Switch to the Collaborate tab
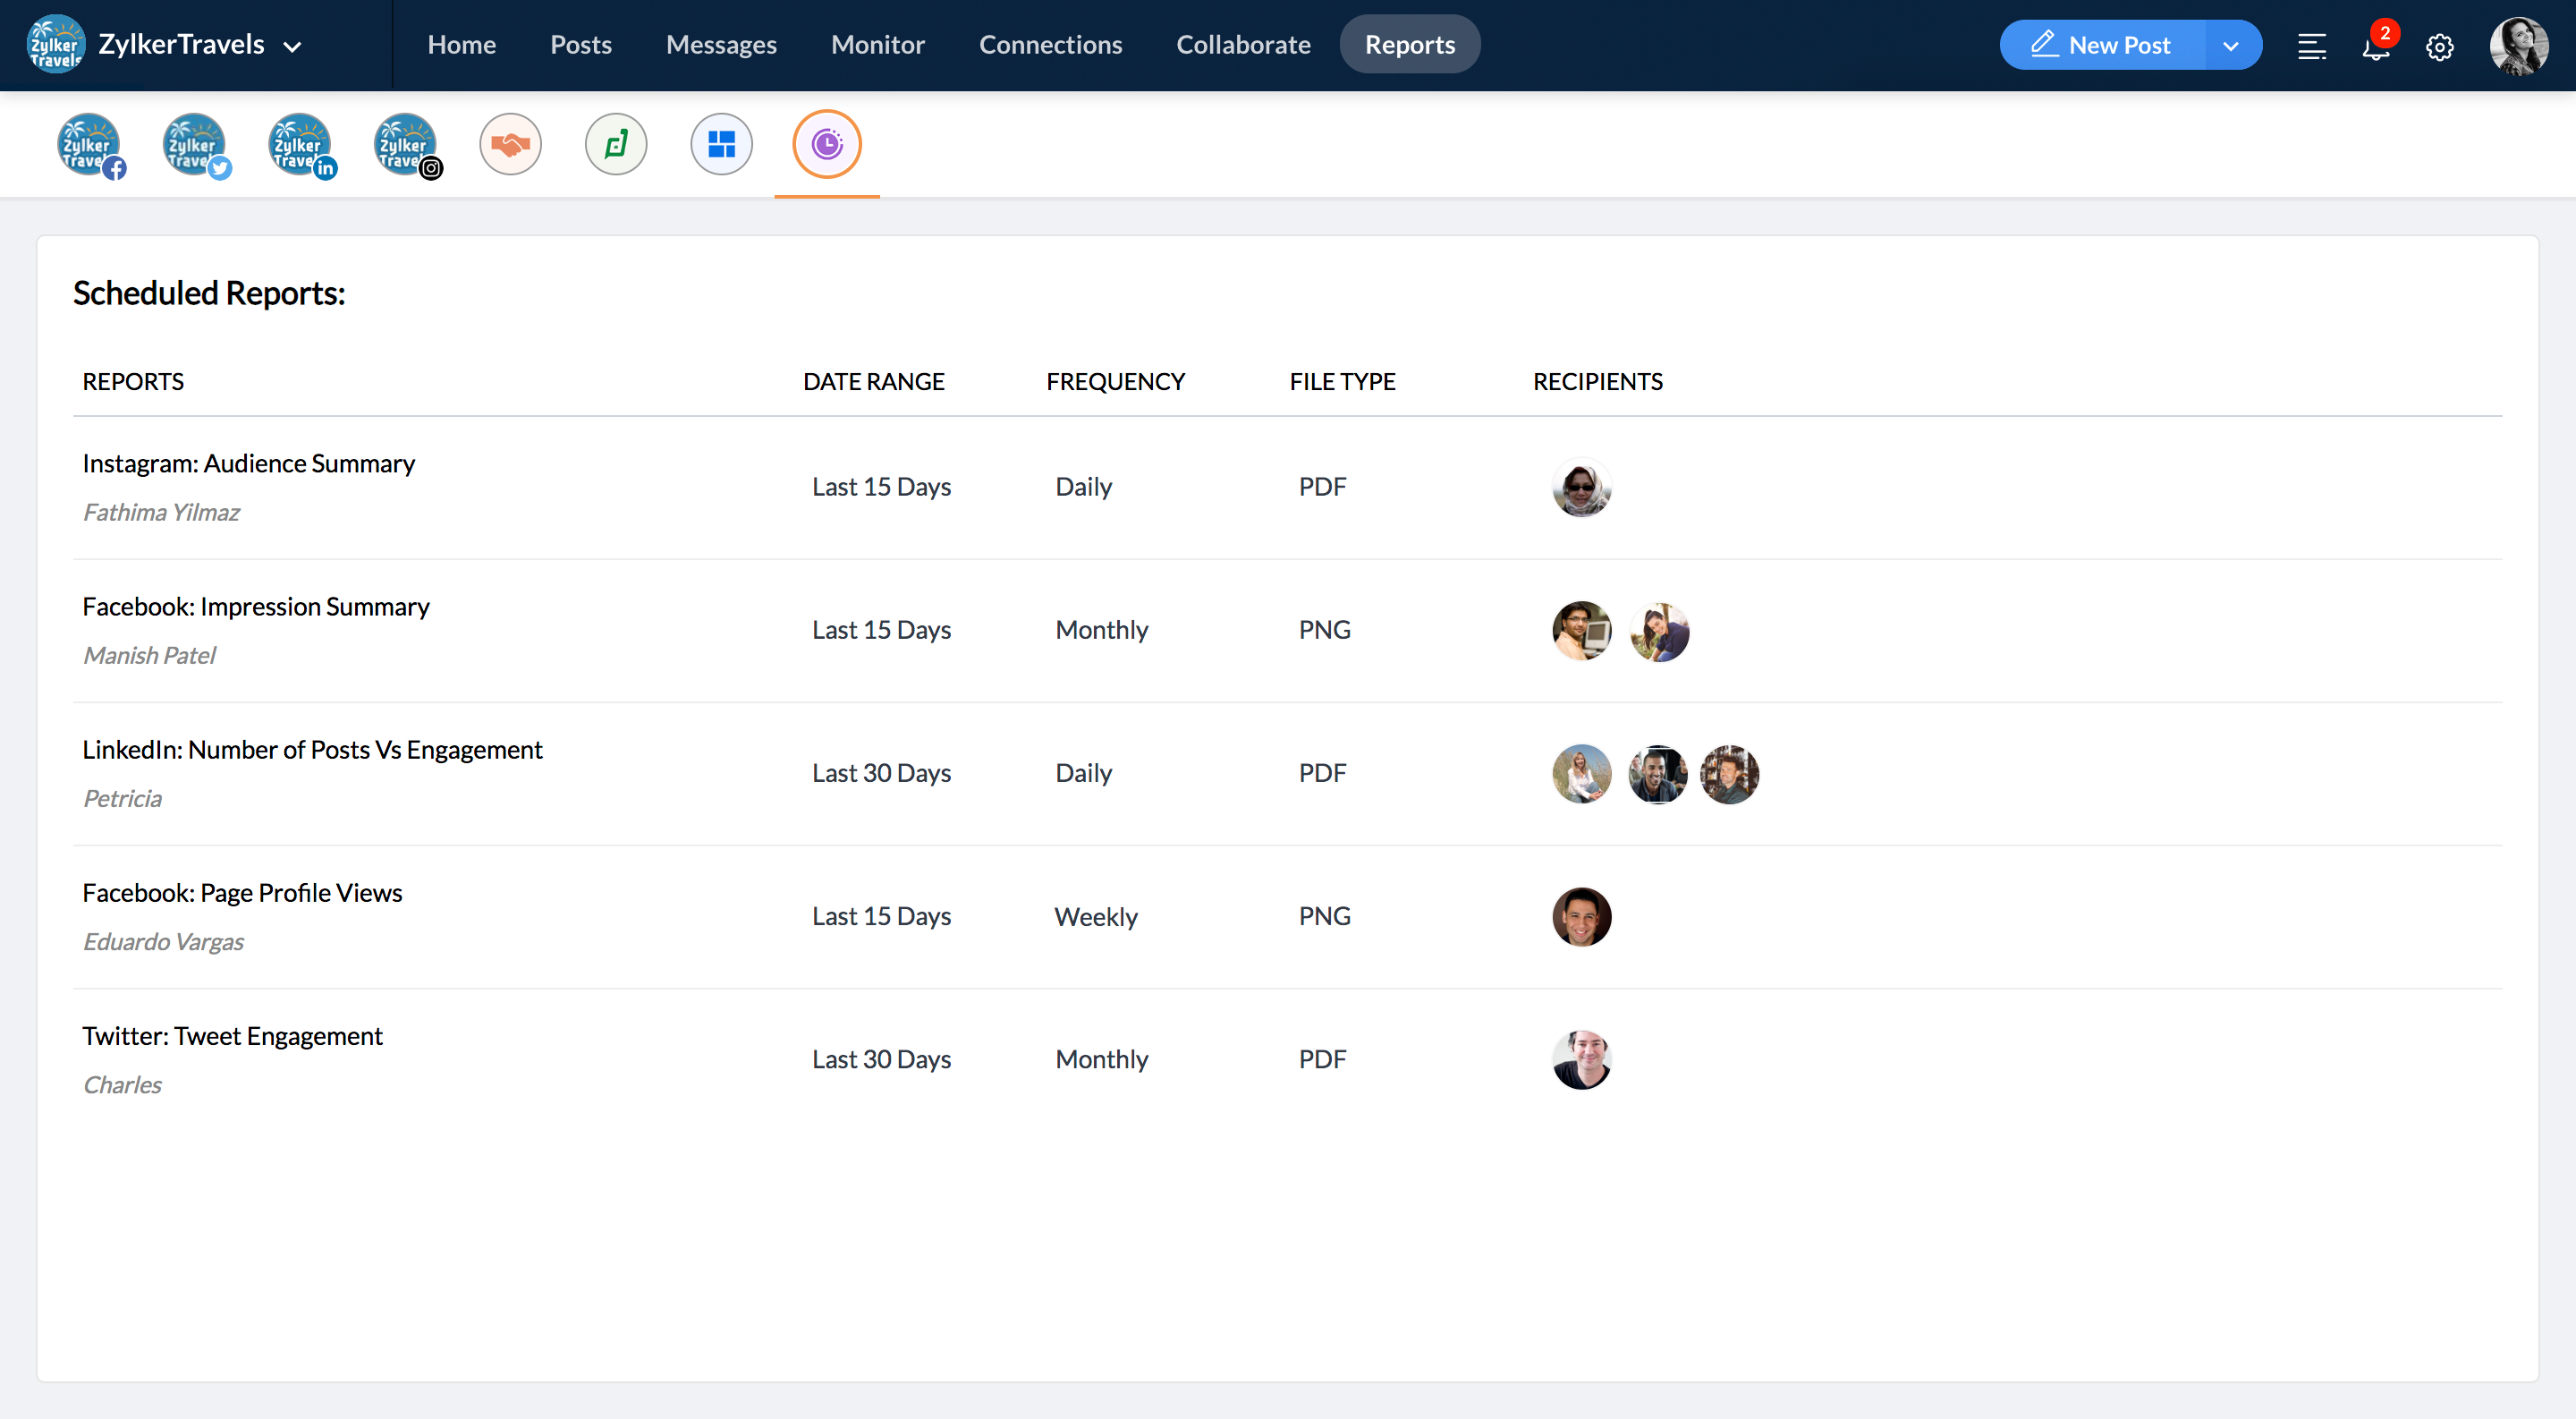Image resolution: width=2576 pixels, height=1419 pixels. click(x=1242, y=45)
